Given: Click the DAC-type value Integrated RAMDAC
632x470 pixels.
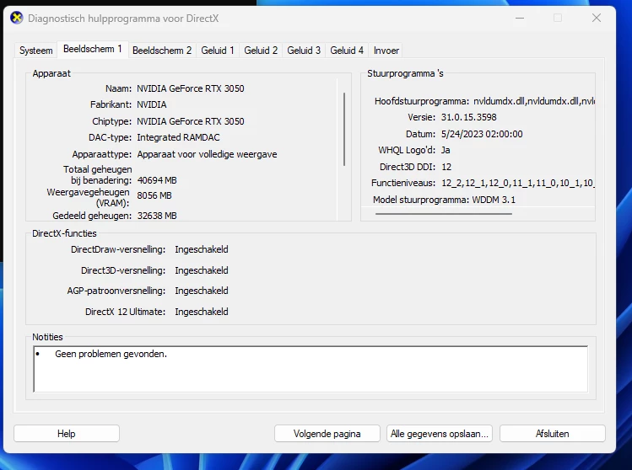Looking at the screenshot, I should (x=178, y=137).
